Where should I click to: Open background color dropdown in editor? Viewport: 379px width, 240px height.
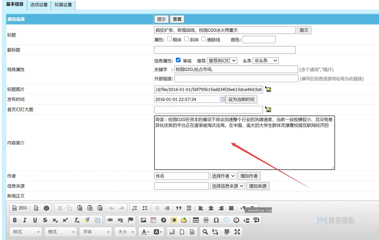point(158,232)
